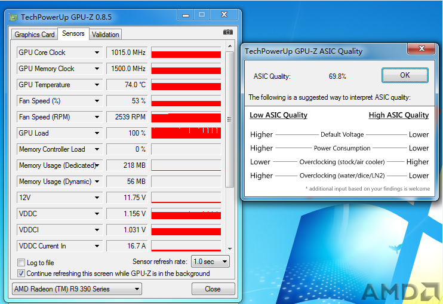Click the High ASIC Quality heading
This screenshot has height=304, width=443.
pos(399,115)
